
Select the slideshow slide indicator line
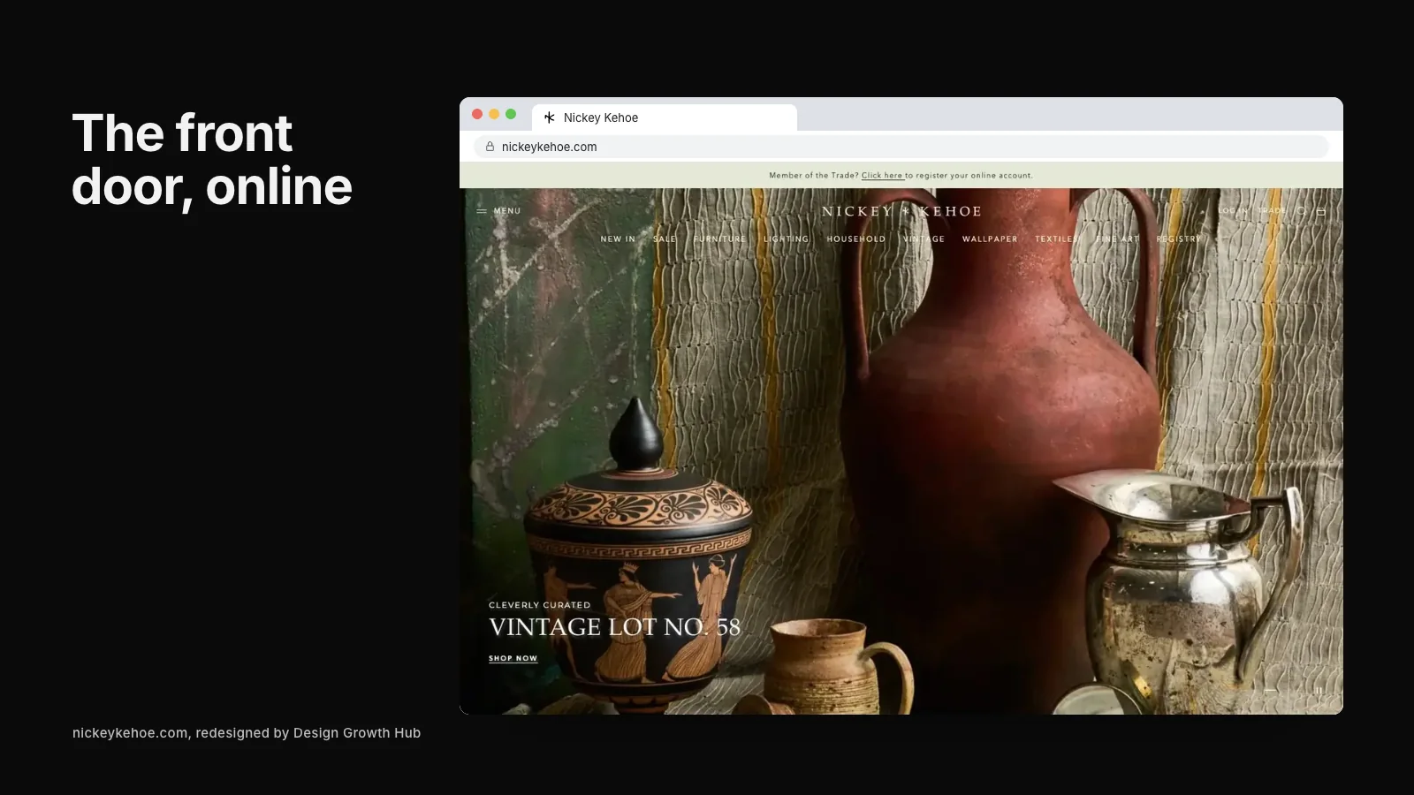tap(1271, 690)
